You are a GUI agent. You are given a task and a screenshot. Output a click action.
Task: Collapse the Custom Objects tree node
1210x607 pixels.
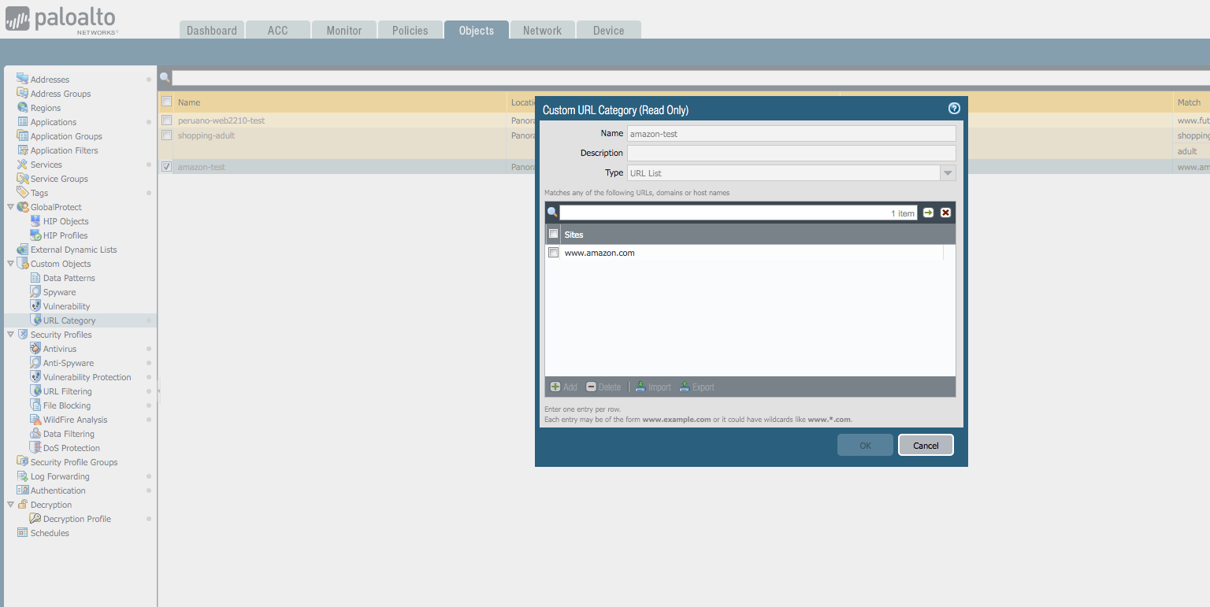point(10,264)
